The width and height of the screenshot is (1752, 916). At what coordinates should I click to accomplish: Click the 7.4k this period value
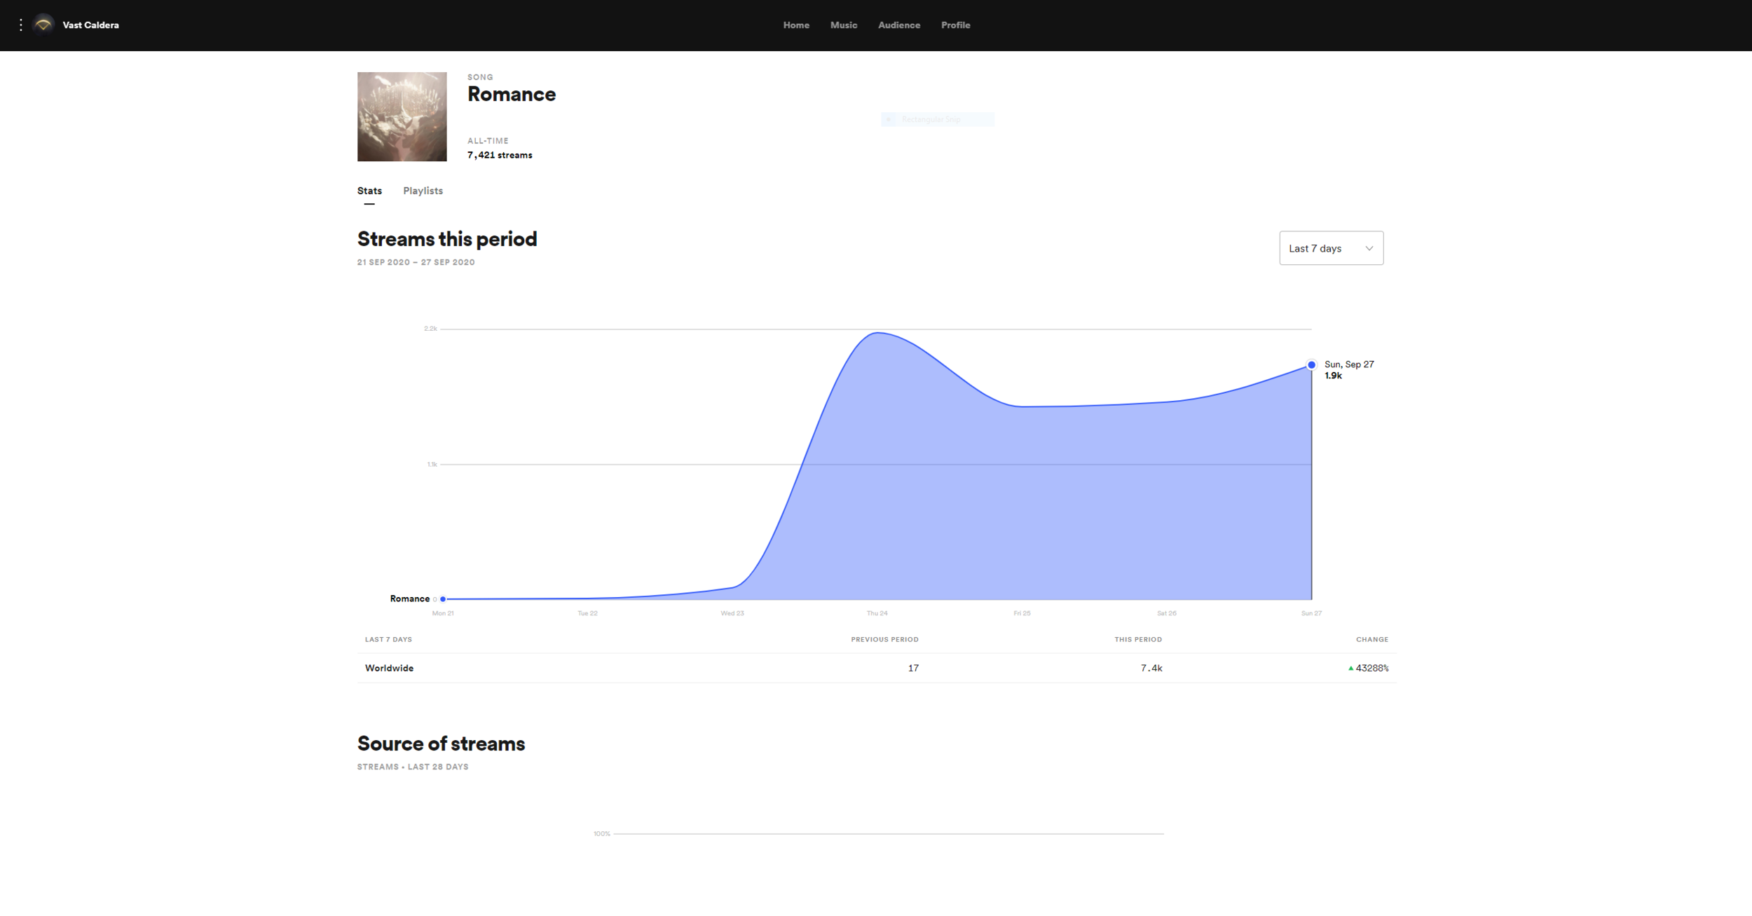point(1151,669)
